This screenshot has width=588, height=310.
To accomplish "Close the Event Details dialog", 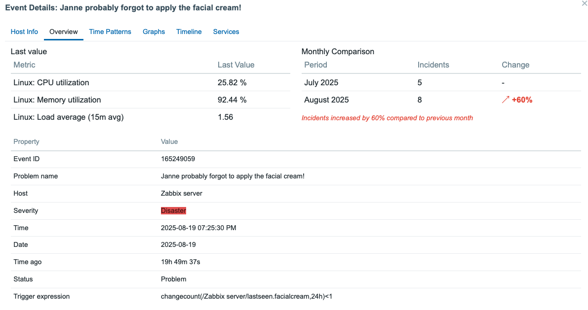I will click(585, 3).
